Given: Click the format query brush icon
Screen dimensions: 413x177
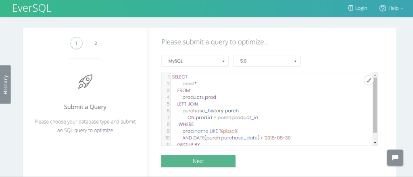Looking at the screenshot, I should click(369, 80).
